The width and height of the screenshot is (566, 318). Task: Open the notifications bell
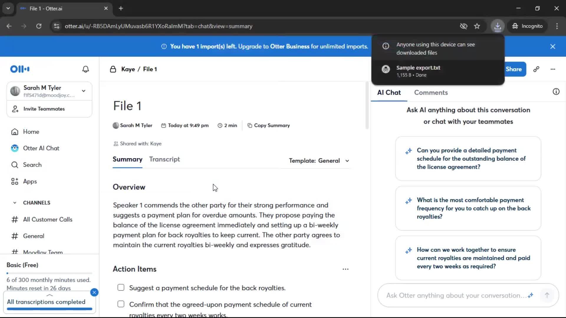pos(85,69)
